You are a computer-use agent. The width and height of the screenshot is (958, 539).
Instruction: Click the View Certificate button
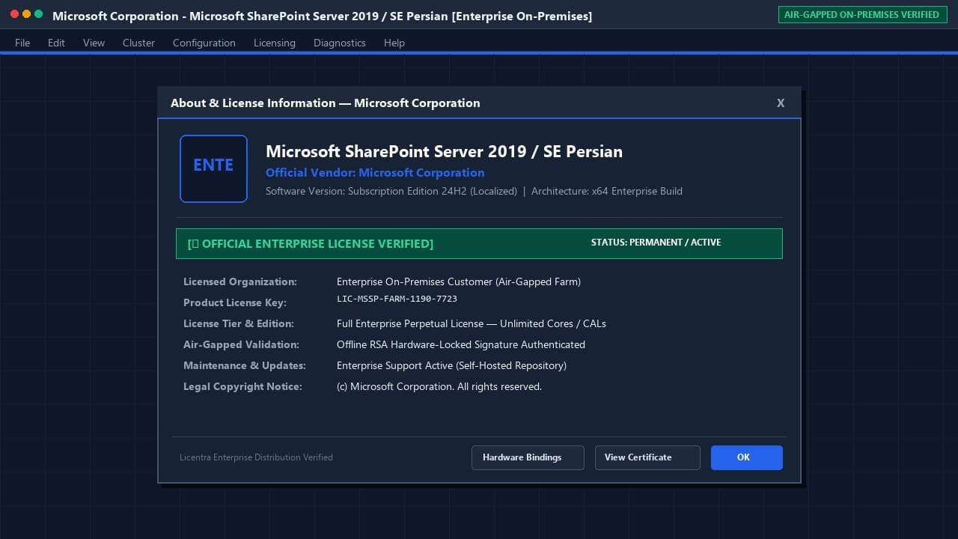coord(647,457)
